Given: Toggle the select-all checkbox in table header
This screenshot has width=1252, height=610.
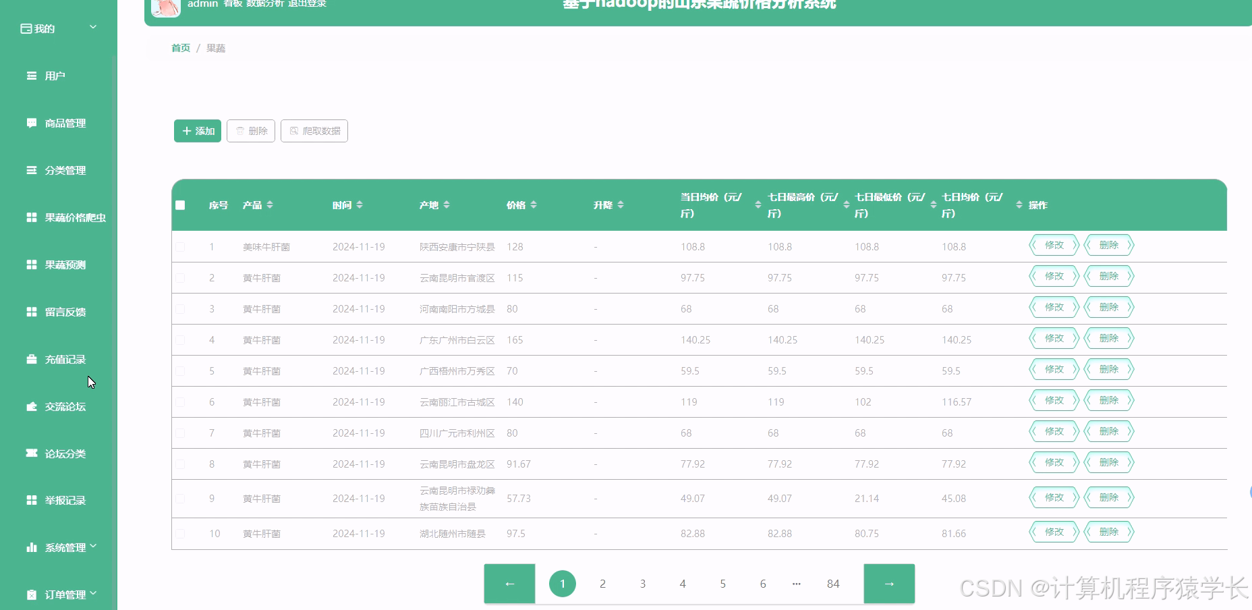Looking at the screenshot, I should [180, 205].
